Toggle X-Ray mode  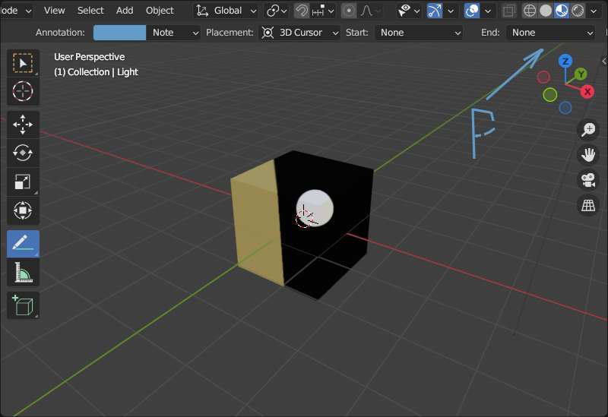(508, 11)
